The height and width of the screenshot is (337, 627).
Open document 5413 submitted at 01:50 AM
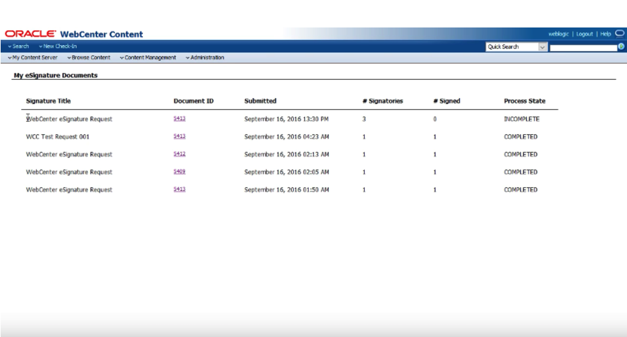click(180, 189)
